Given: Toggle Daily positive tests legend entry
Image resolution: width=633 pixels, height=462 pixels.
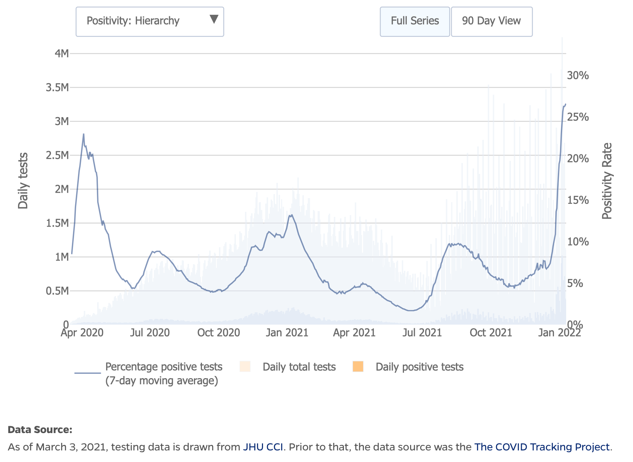Looking at the screenshot, I should [419, 367].
